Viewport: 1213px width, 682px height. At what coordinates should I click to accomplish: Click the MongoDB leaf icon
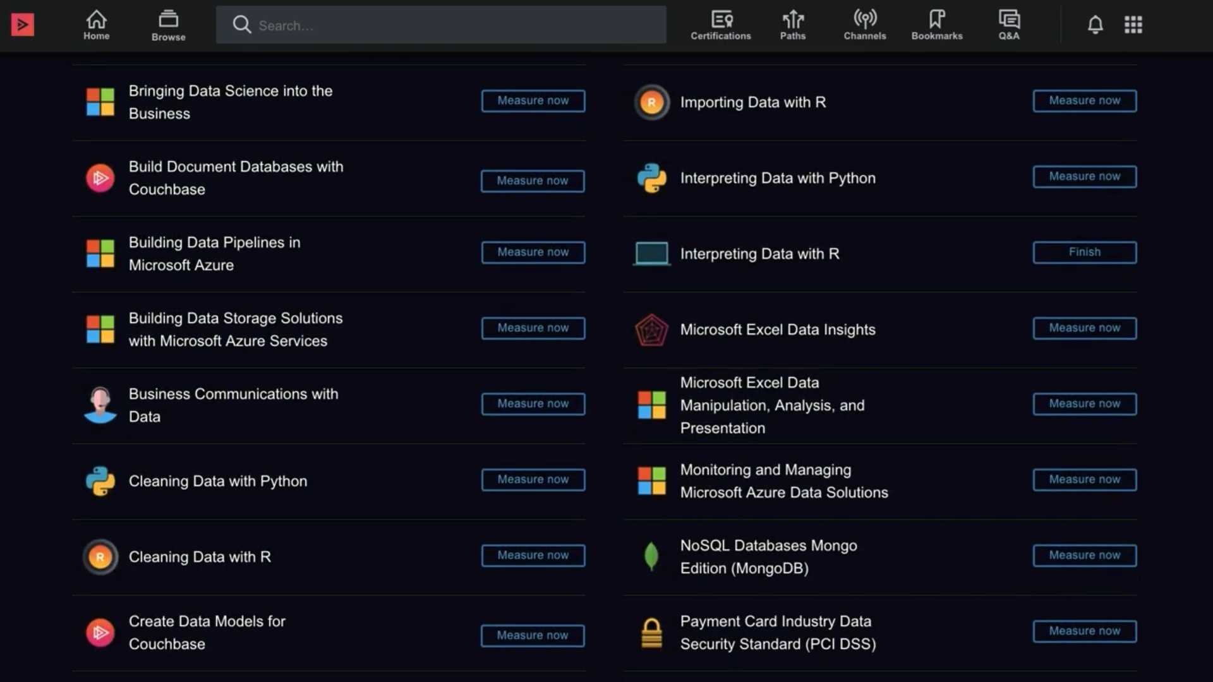651,557
